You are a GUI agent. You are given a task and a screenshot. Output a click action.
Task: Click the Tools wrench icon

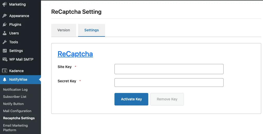click(x=5, y=42)
